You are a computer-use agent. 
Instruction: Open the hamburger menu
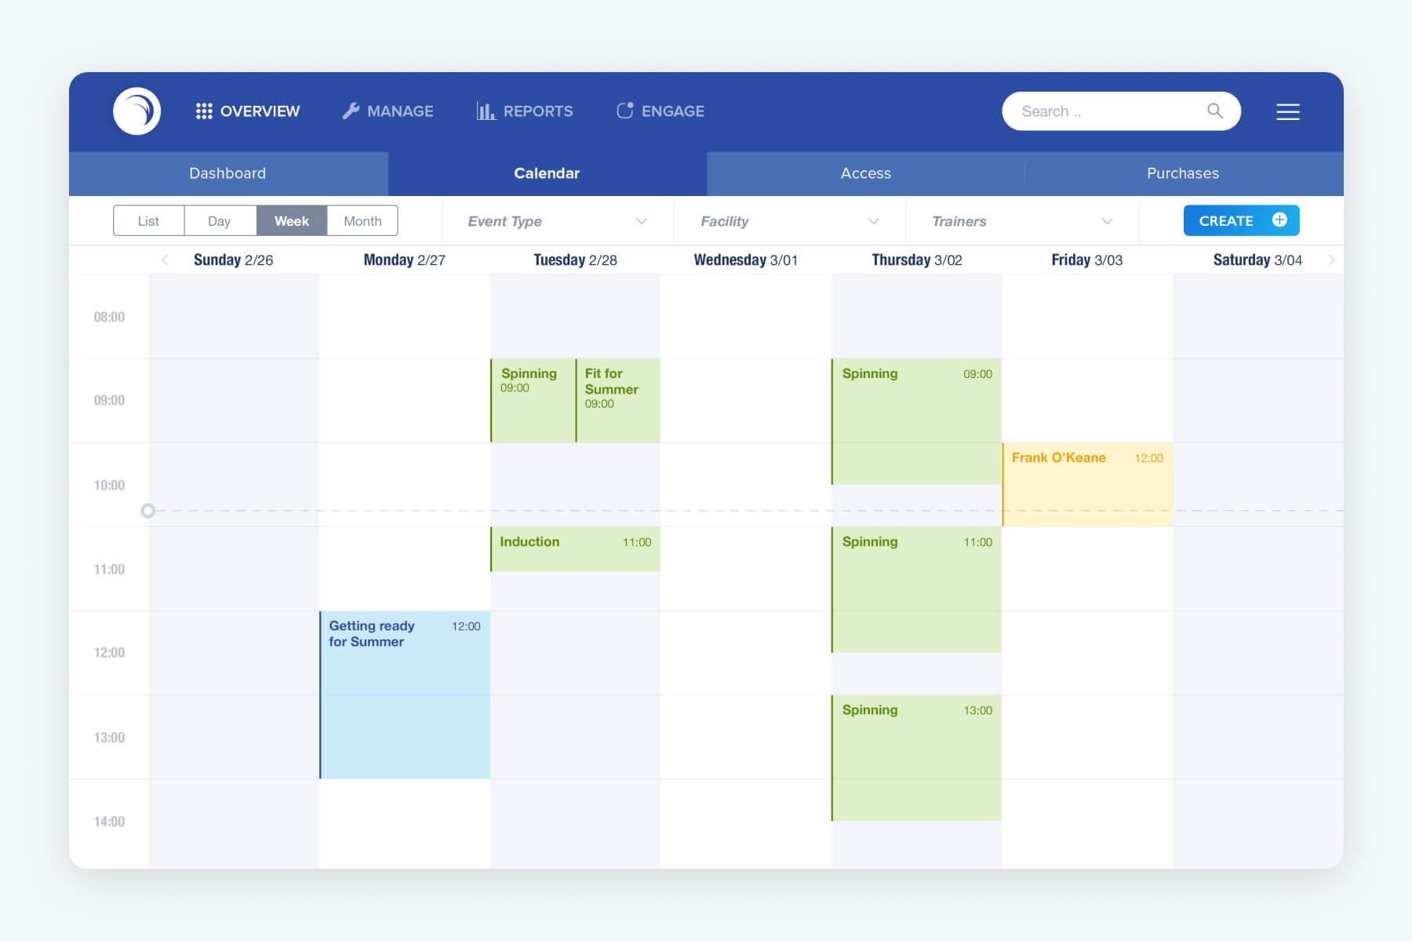coord(1288,112)
